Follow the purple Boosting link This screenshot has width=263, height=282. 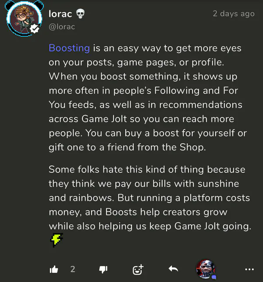click(69, 48)
